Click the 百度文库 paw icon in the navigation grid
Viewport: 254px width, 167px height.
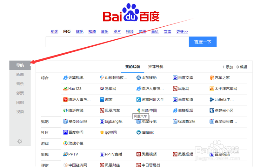pos(175,78)
